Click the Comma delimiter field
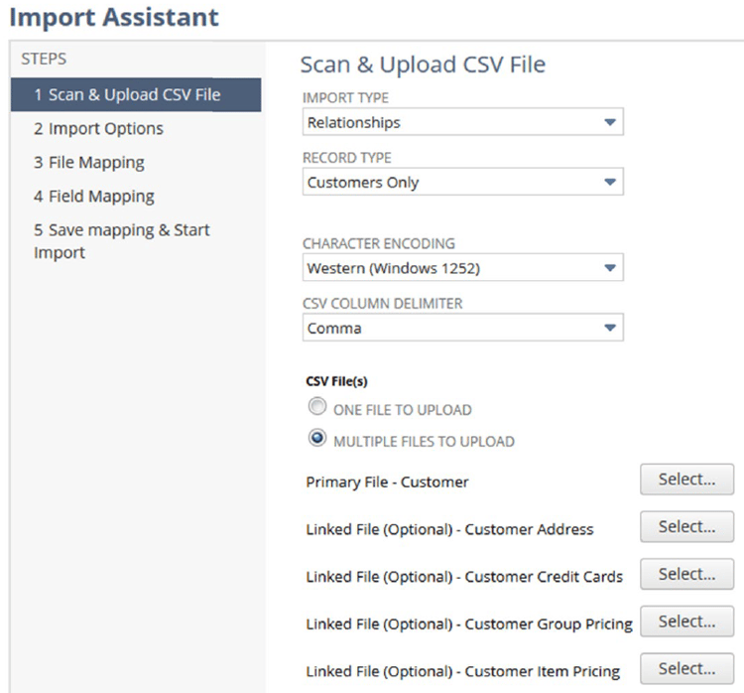This screenshot has height=693, width=744. (462, 328)
